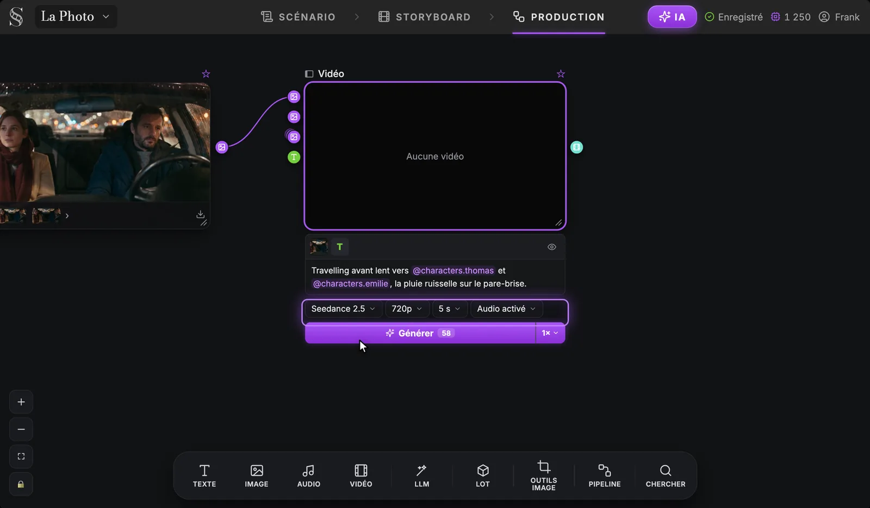Click the second image input port of Vidéo node
The width and height of the screenshot is (870, 508).
click(x=294, y=117)
